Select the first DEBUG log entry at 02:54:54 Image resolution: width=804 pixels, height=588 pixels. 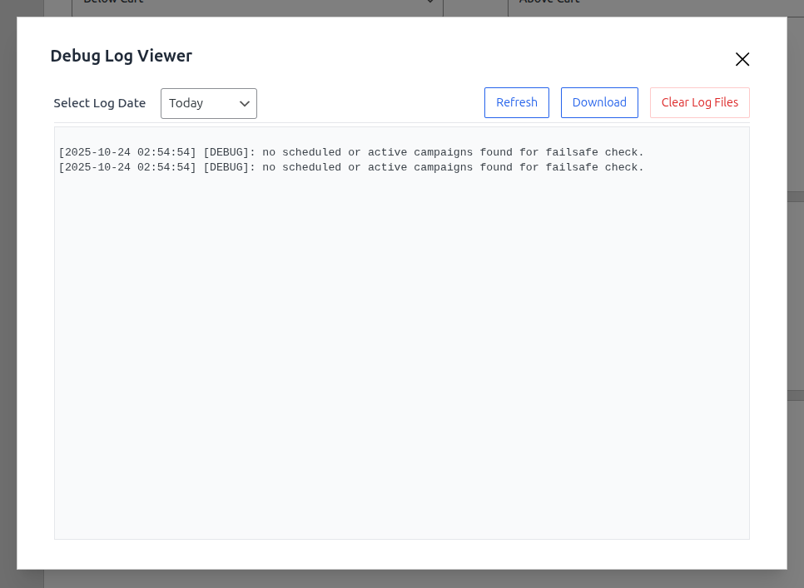point(352,152)
